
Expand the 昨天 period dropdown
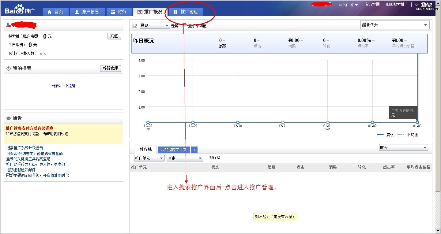[403, 148]
